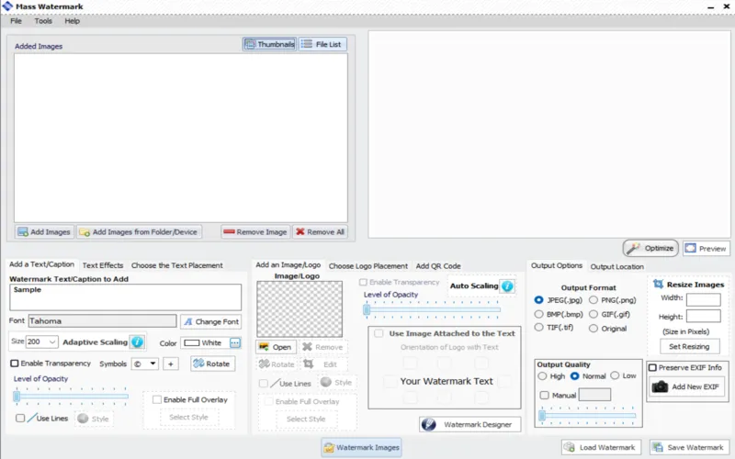Select GIF(.gif) output format
The height and width of the screenshot is (459, 735).
click(x=594, y=314)
